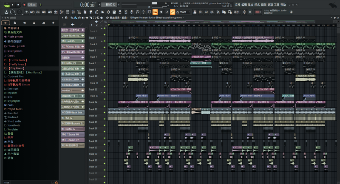Click the red flag dropdown button

(x=258, y=12)
